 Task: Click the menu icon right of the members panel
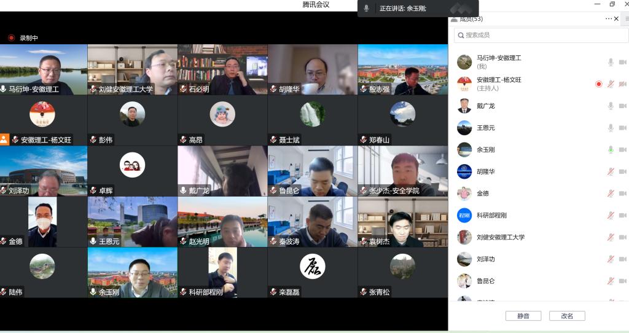point(627,18)
